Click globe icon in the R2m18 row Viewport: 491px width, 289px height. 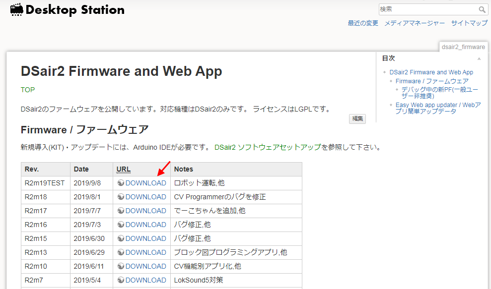(x=121, y=197)
